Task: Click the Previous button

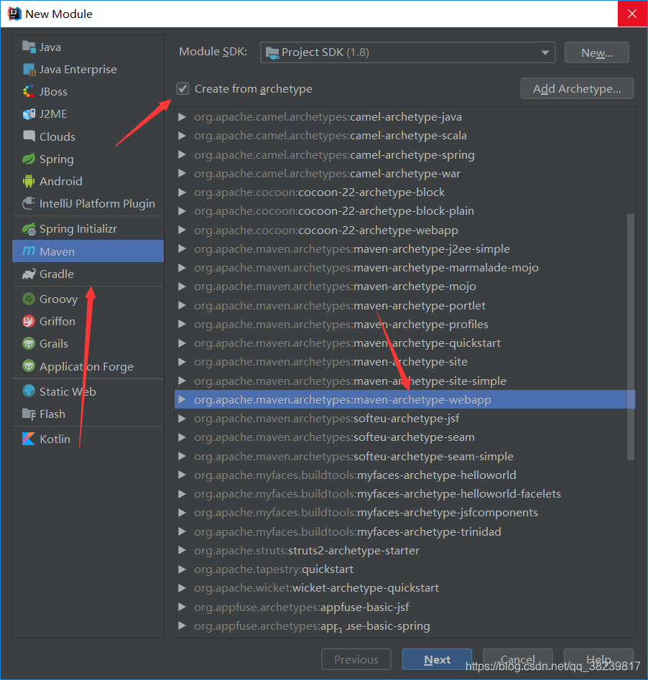Action: (356, 659)
